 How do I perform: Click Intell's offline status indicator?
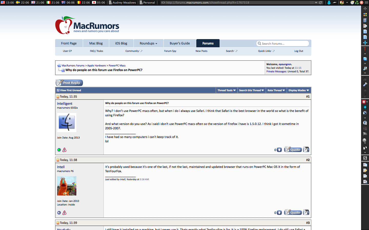(59, 213)
